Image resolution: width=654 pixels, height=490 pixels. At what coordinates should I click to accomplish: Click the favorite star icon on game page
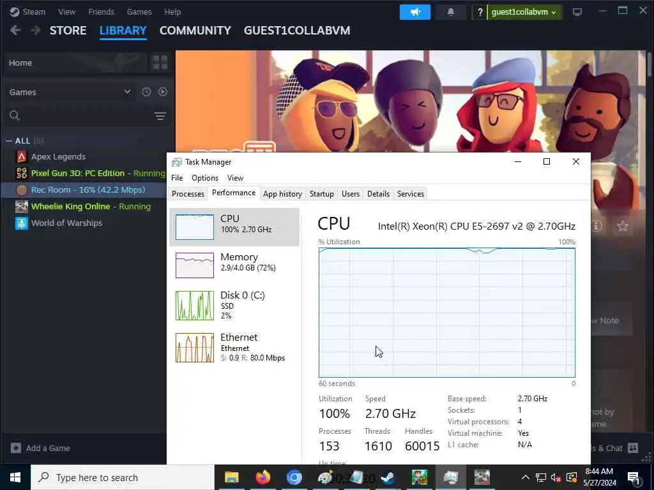[x=622, y=226]
